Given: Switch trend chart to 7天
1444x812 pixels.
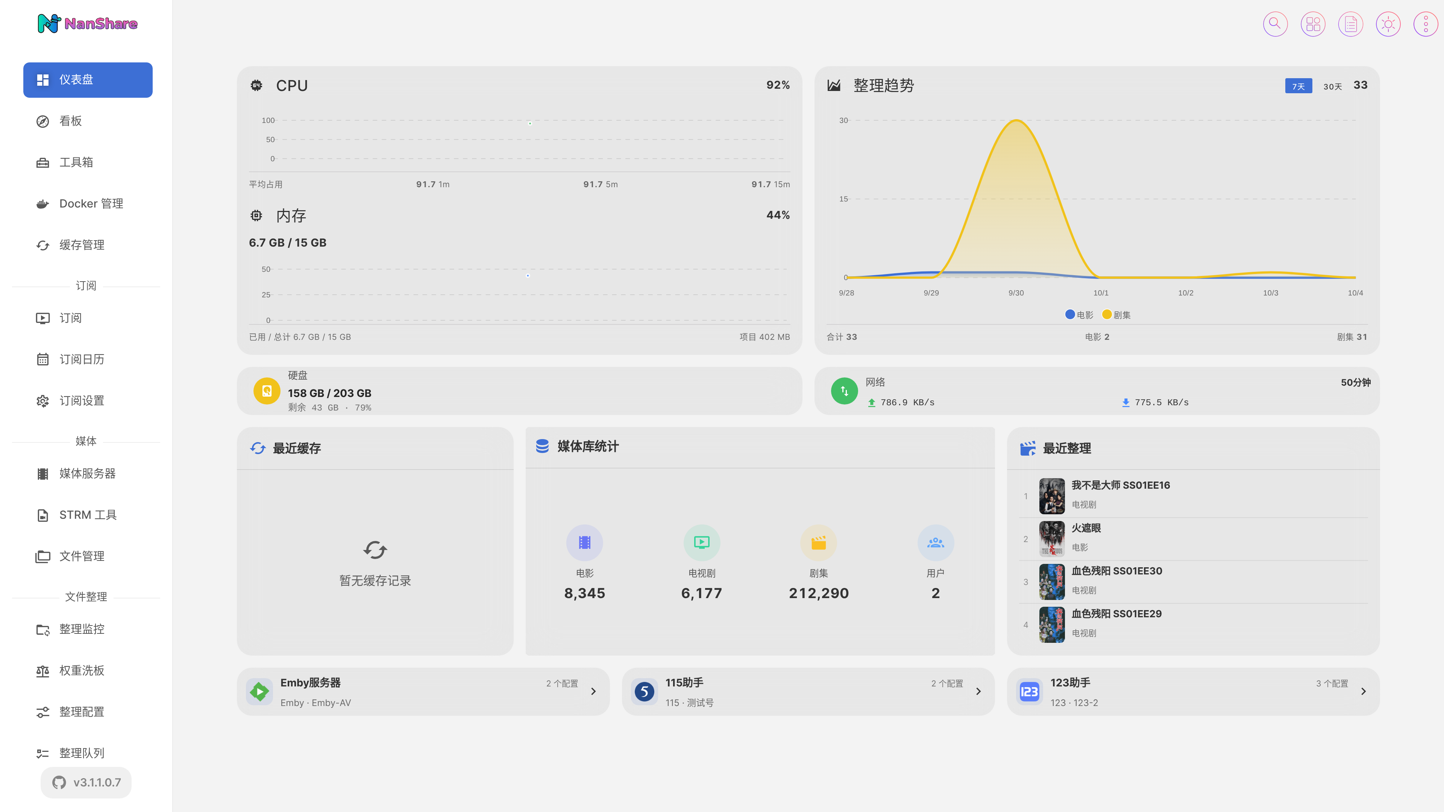Looking at the screenshot, I should point(1298,86).
